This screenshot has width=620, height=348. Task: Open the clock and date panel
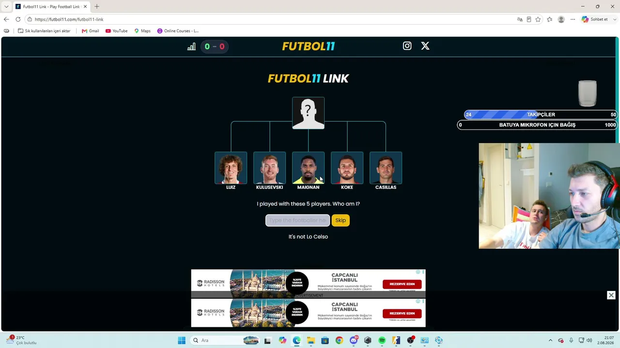click(x=605, y=340)
